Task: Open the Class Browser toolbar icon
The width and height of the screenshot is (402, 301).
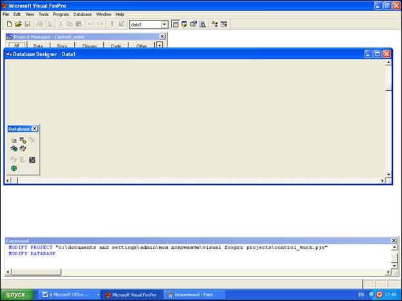Action: 215,24
